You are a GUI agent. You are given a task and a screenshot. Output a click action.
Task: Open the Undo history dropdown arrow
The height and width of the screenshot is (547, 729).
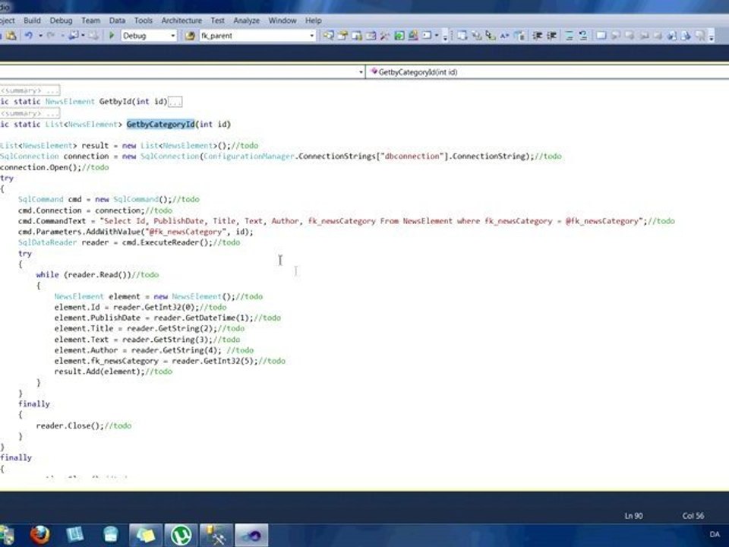click(40, 36)
